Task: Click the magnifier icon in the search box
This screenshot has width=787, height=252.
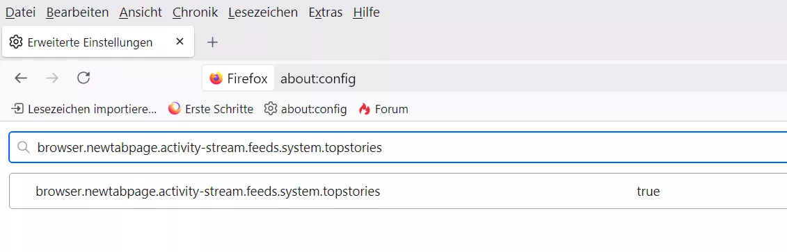Action: click(x=23, y=147)
